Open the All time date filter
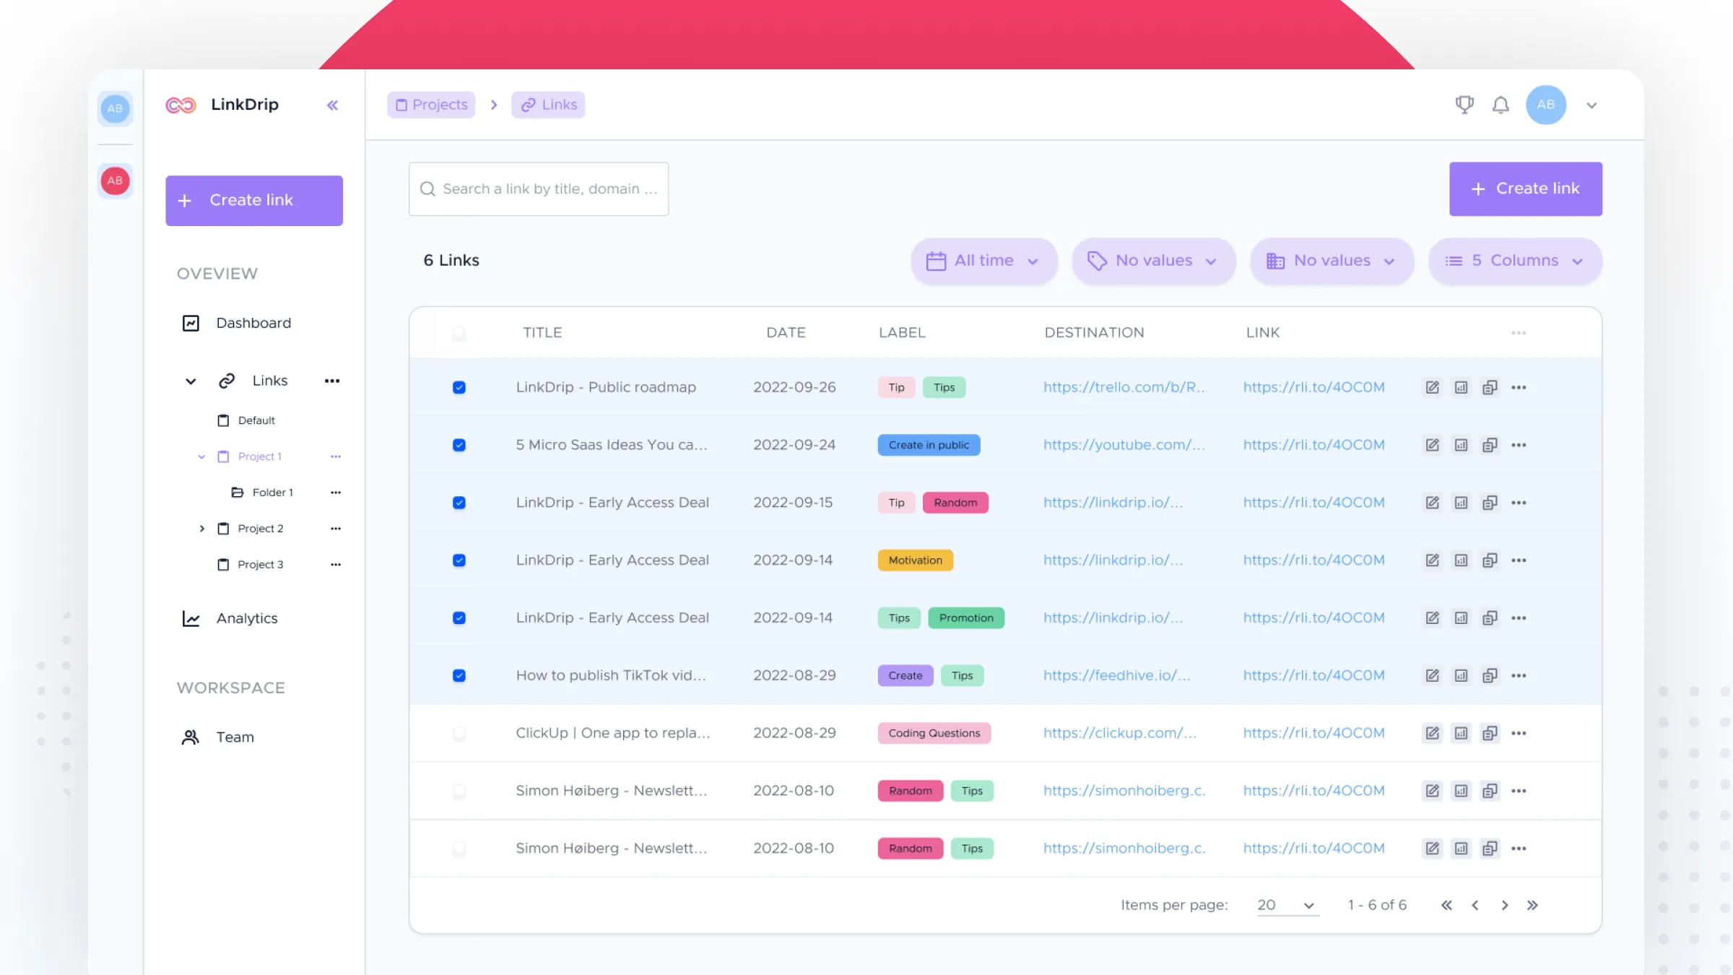 coord(983,261)
